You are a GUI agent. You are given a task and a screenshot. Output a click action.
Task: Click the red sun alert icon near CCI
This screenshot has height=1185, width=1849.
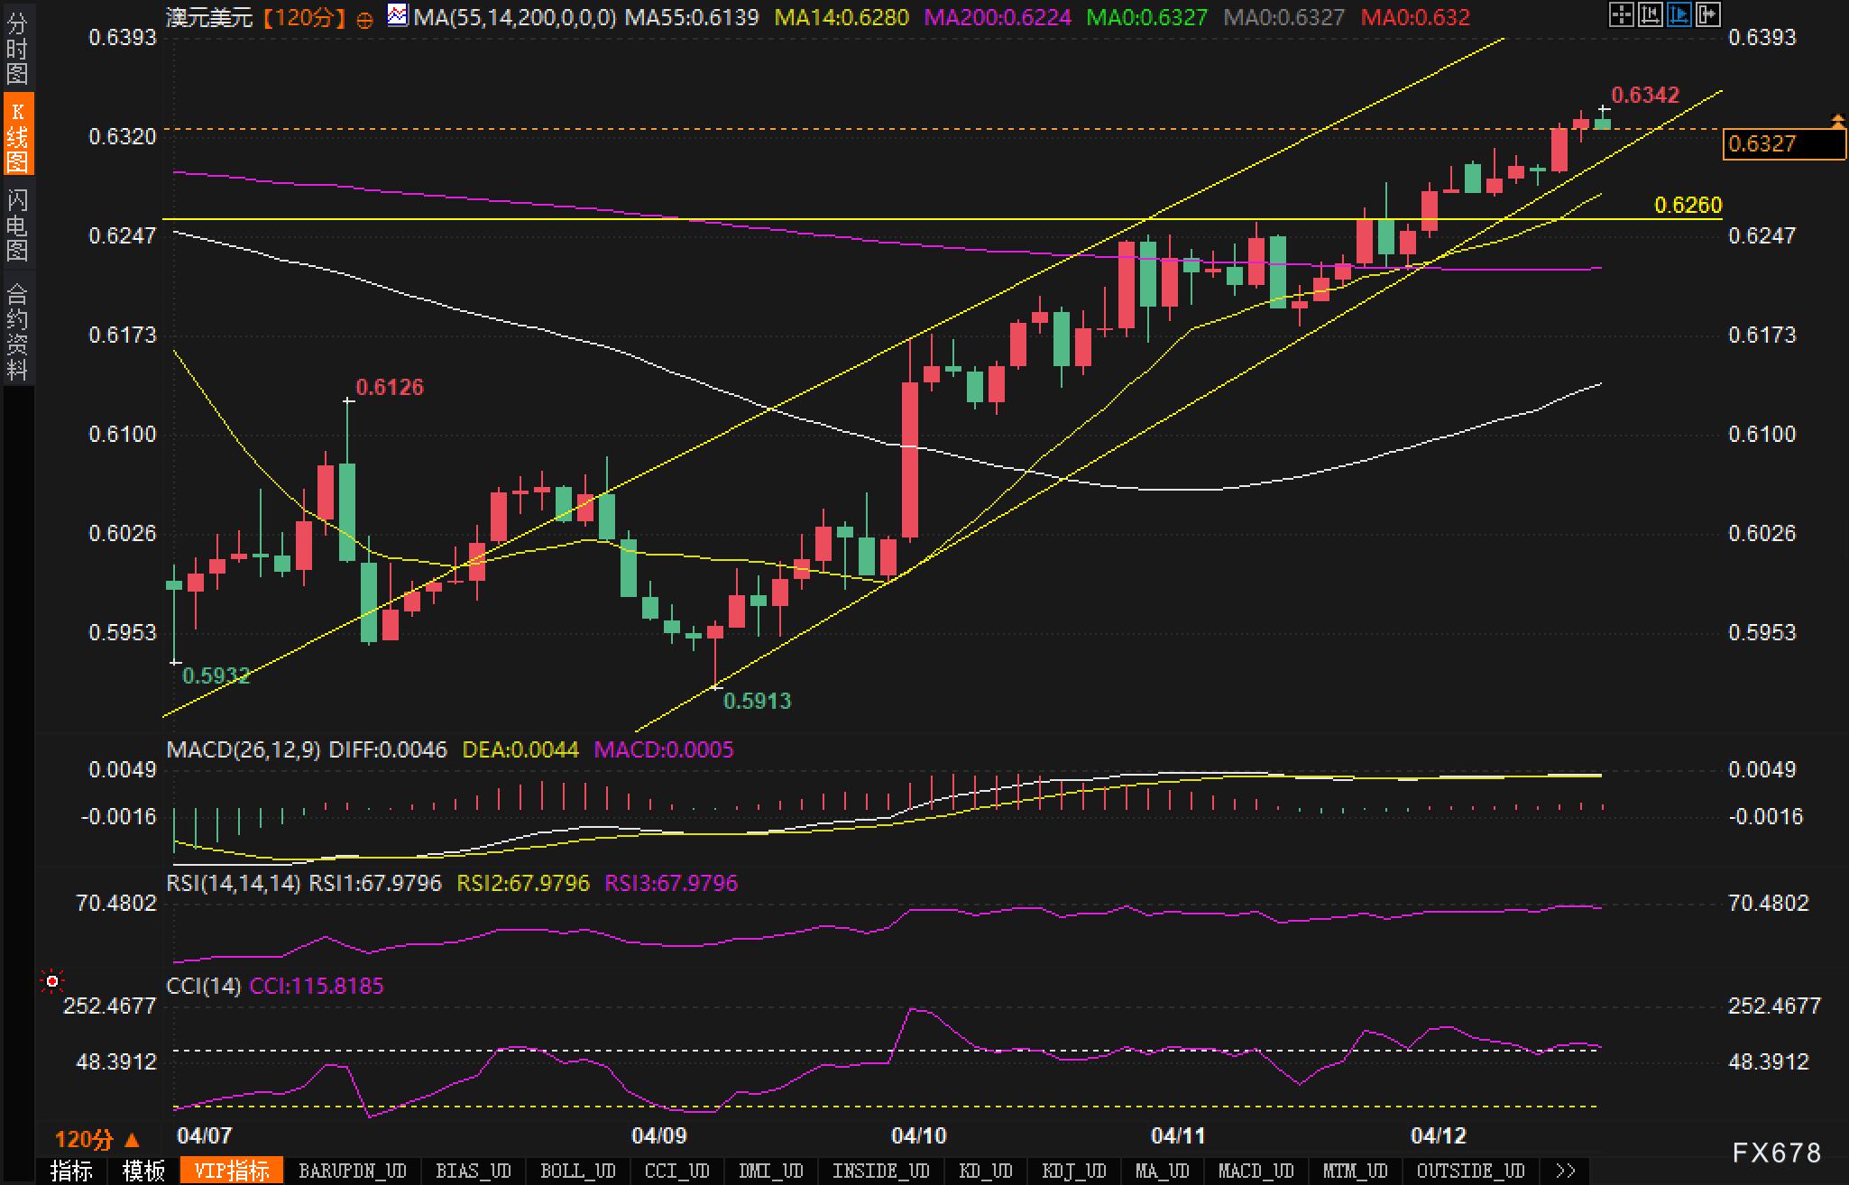[52, 980]
